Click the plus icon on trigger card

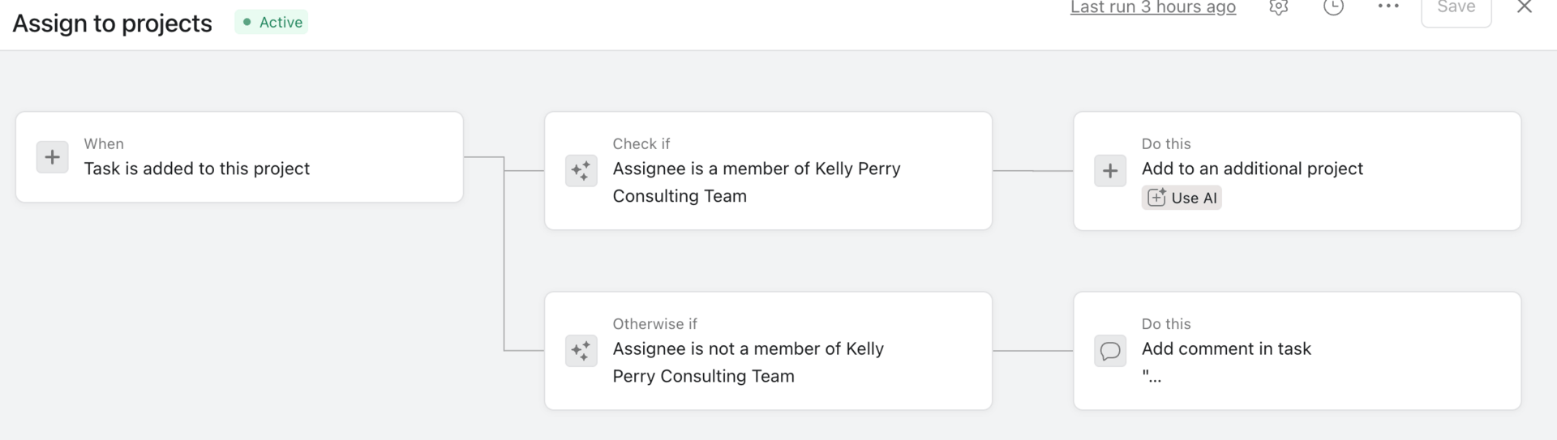click(52, 157)
